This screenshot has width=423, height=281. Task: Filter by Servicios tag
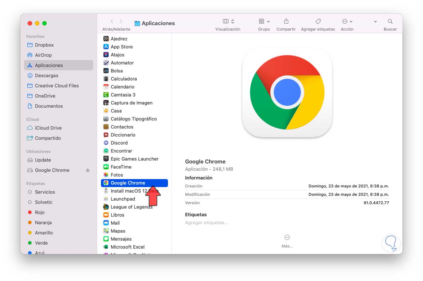point(59,192)
